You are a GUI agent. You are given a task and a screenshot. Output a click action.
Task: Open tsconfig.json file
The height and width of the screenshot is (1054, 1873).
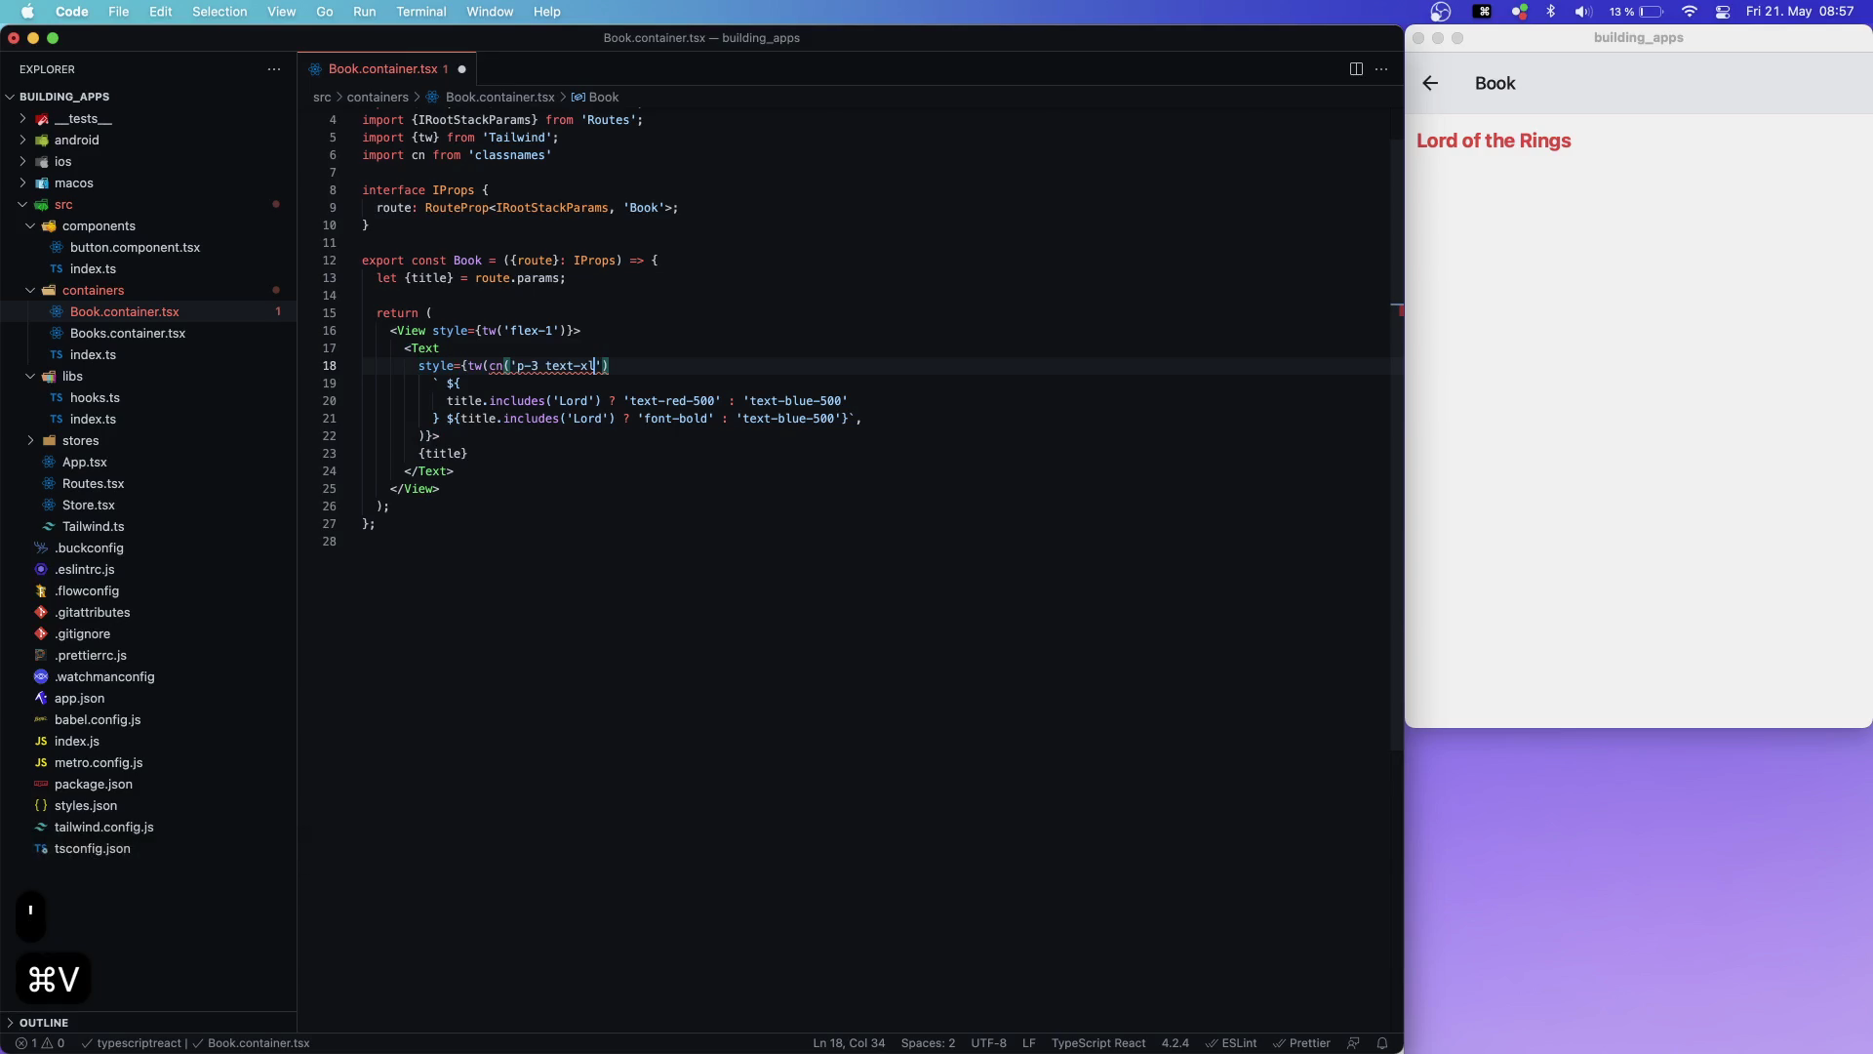point(92,849)
